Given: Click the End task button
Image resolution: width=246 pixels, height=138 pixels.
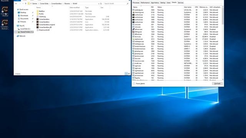Looking at the screenshot, I should (x=217, y=84).
